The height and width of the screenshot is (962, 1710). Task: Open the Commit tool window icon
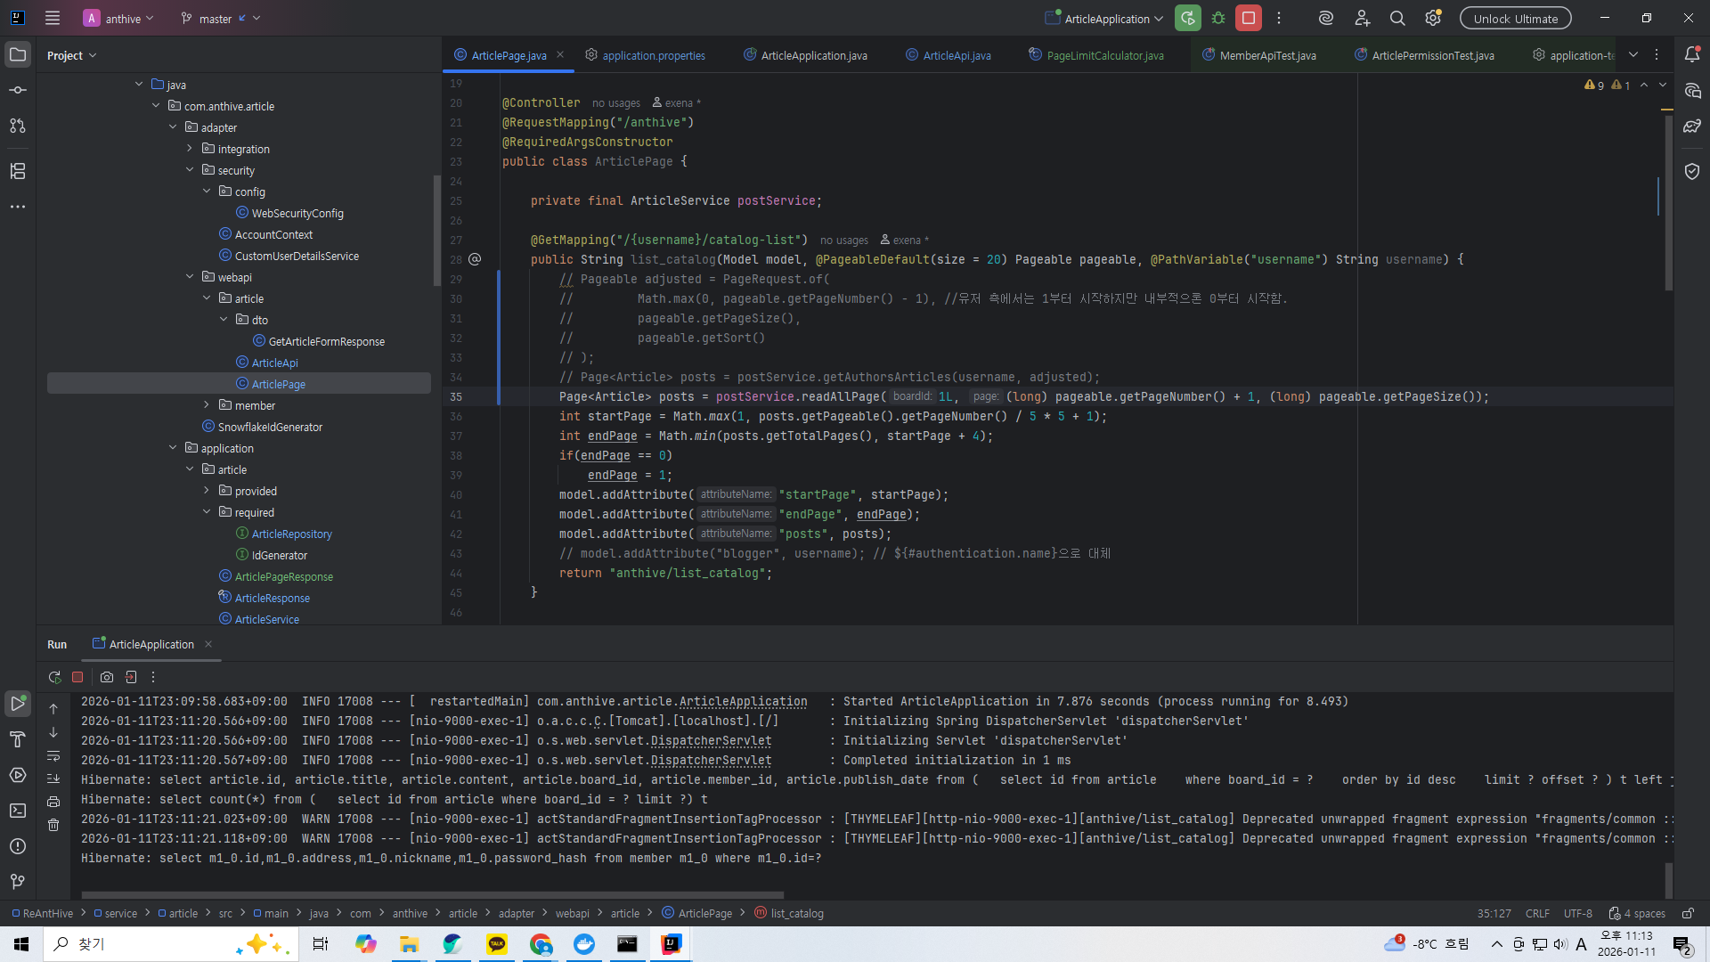pos(18,90)
